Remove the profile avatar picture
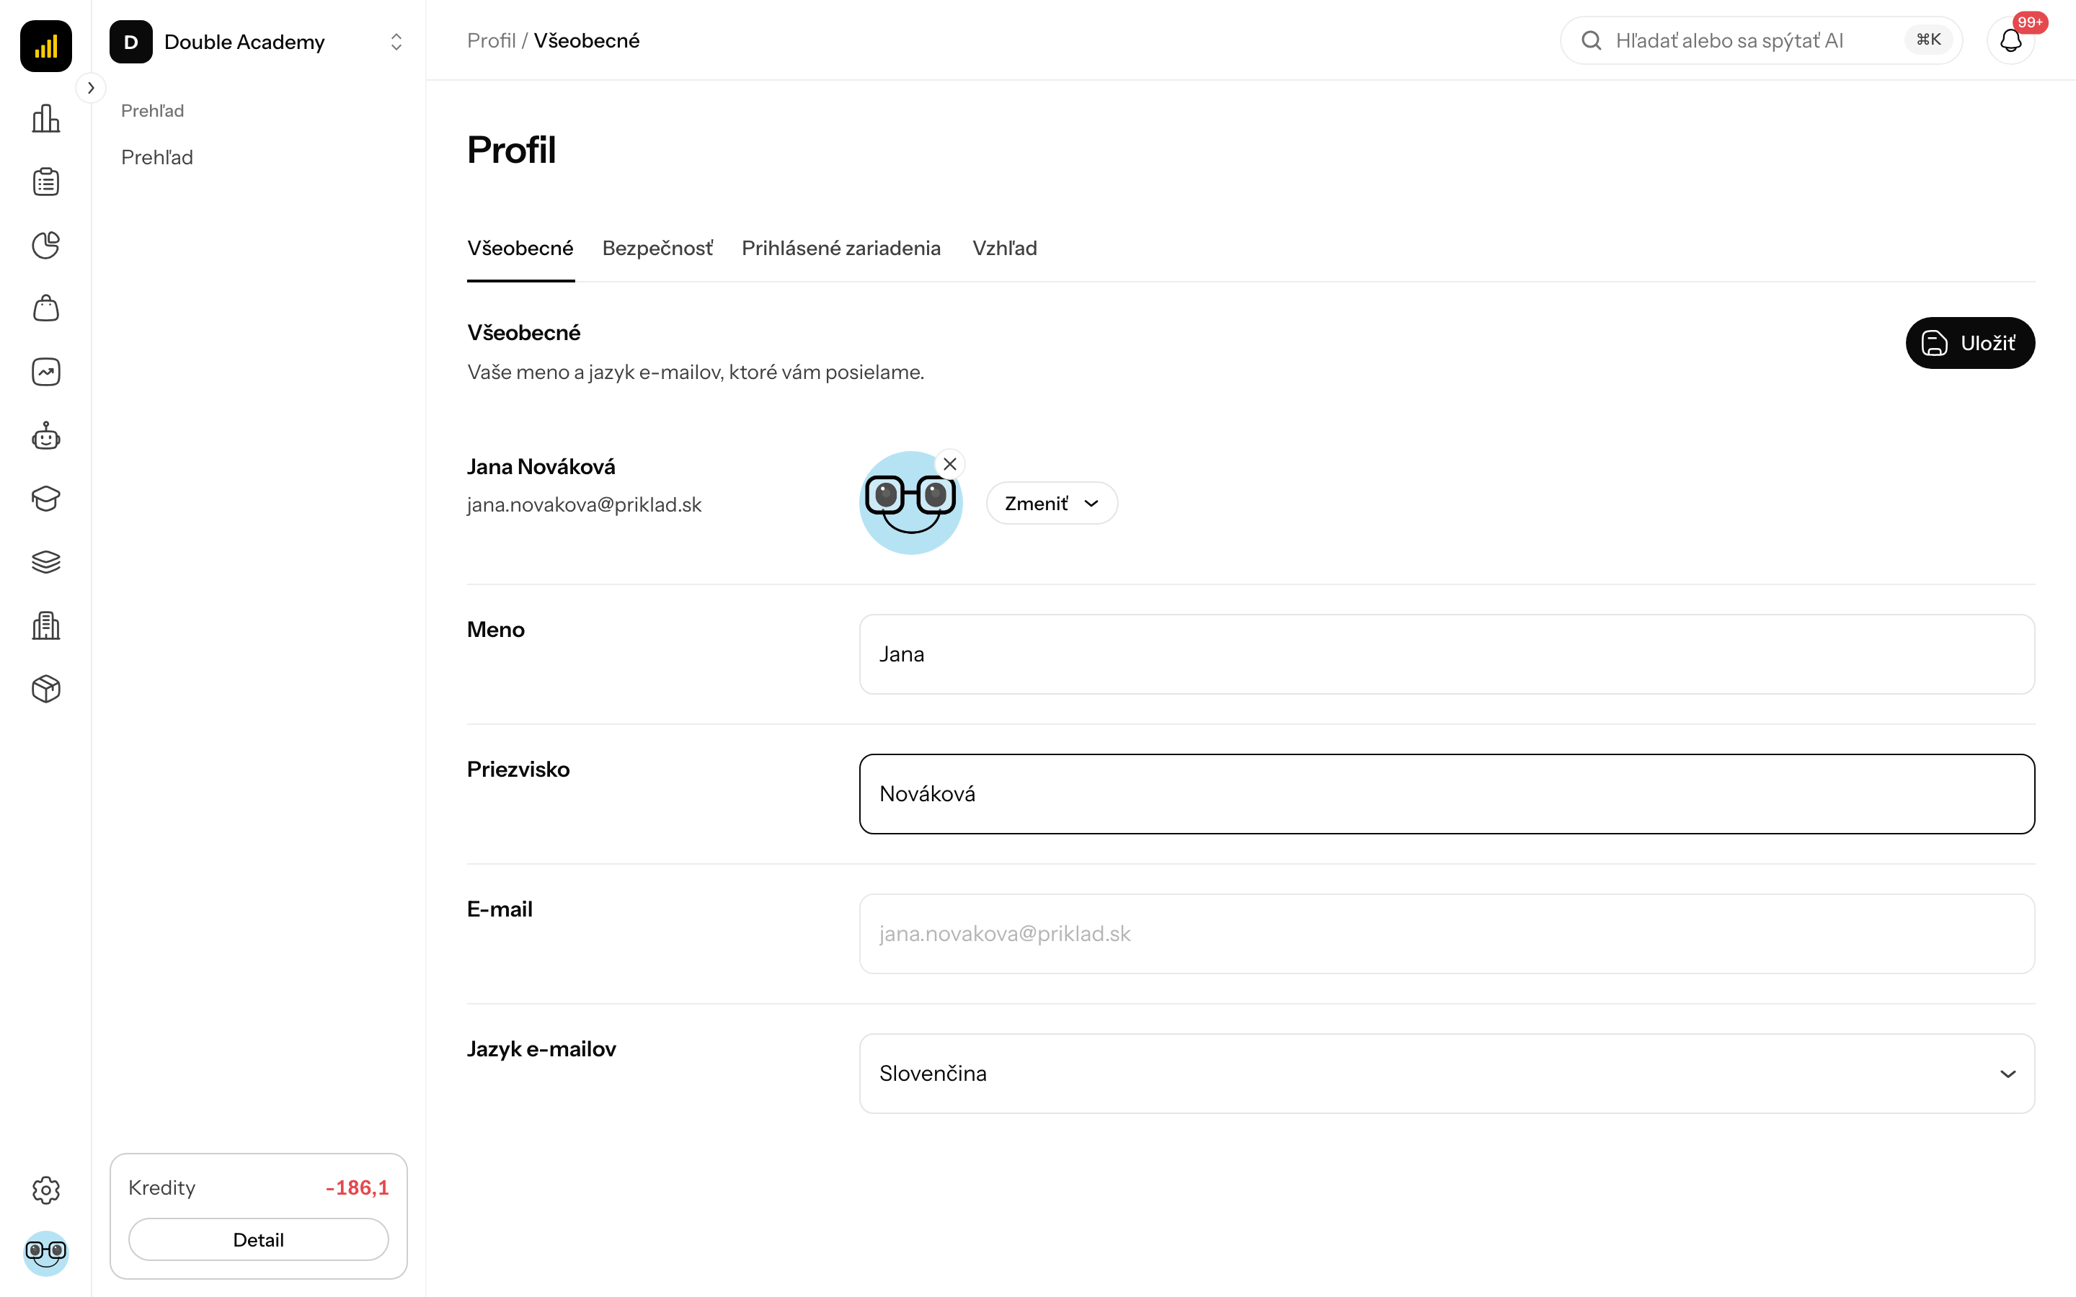The width and height of the screenshot is (2076, 1297). (949, 464)
